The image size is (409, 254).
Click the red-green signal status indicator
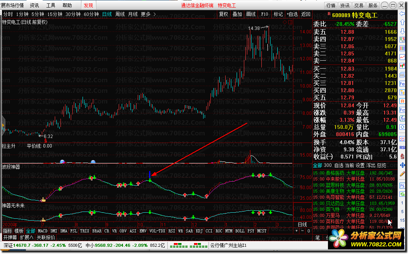point(188,245)
